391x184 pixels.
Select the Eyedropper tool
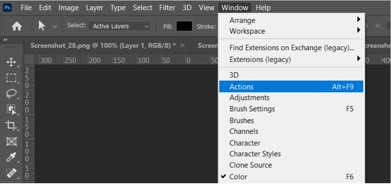click(x=11, y=158)
